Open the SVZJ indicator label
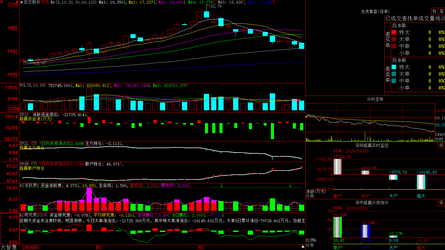Screen dimensions: 445x250 (24, 114)
